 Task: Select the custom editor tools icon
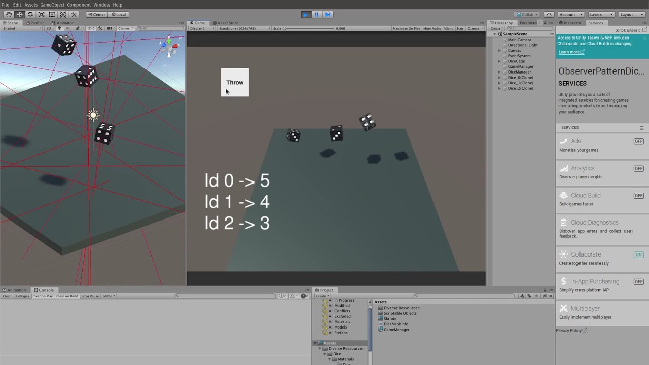click(74, 14)
